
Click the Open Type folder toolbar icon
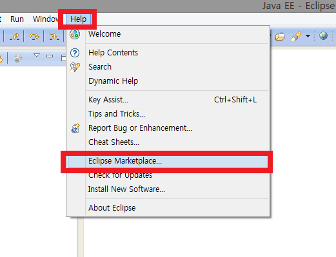pyautogui.click(x=280, y=36)
